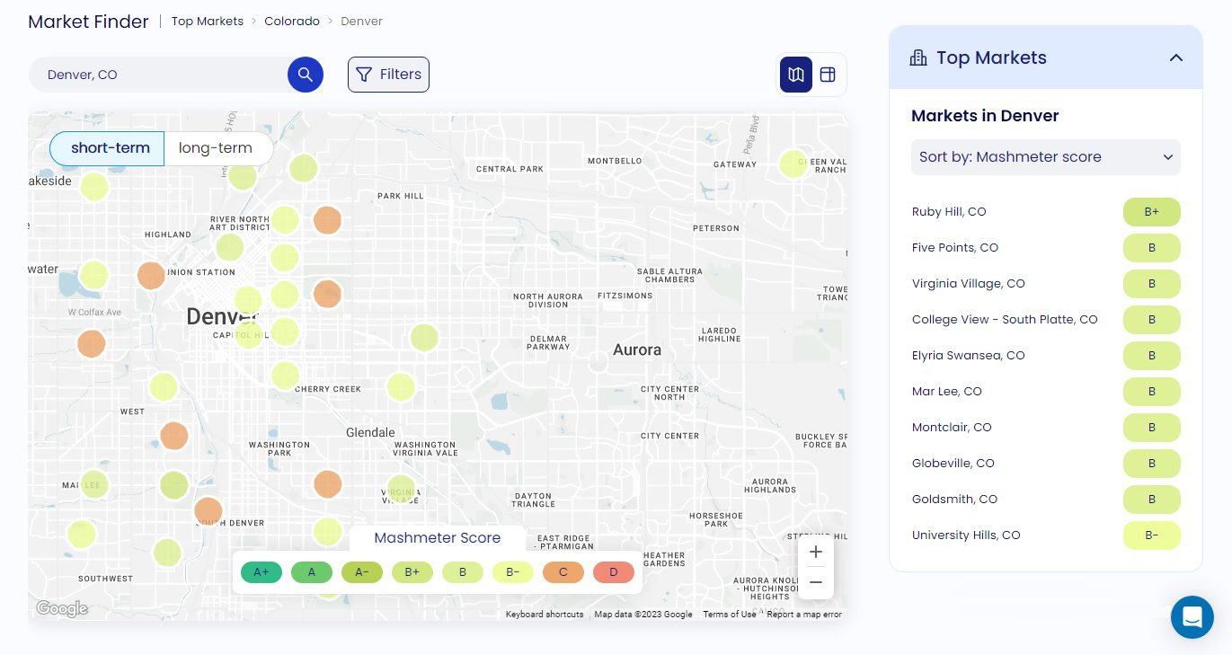Zoom in the map with plus
The width and height of the screenshot is (1232, 655).
point(816,552)
